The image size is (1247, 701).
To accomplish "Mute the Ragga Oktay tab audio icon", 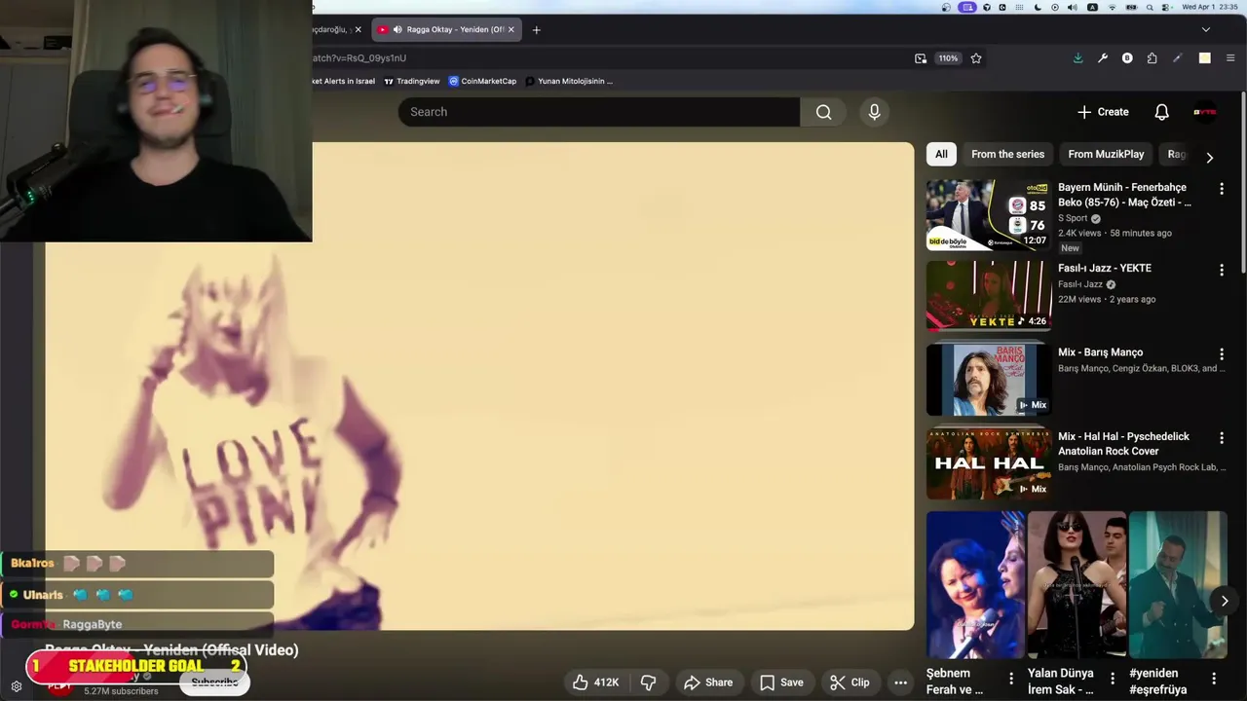I will point(397,29).
